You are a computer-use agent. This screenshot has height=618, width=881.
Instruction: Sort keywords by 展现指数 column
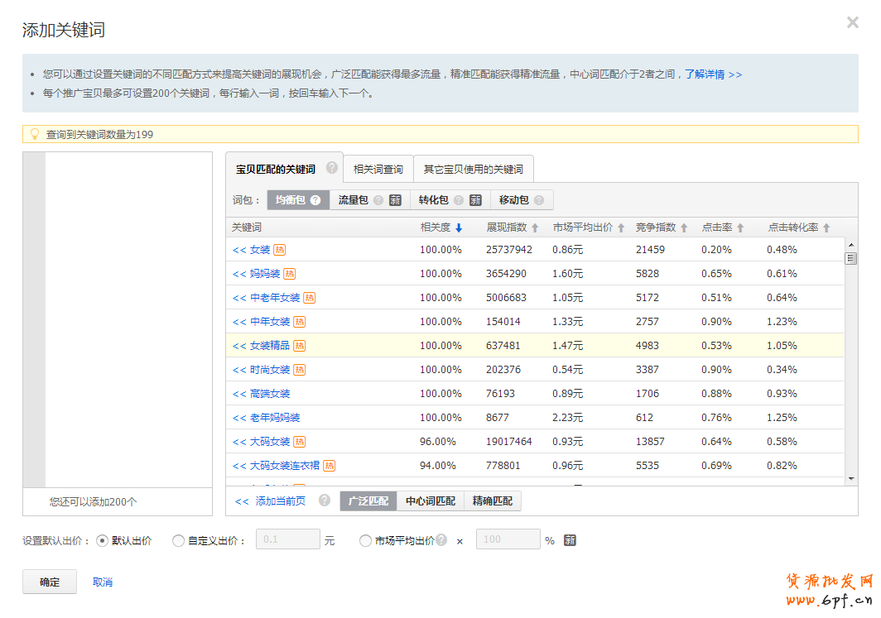coord(535,228)
